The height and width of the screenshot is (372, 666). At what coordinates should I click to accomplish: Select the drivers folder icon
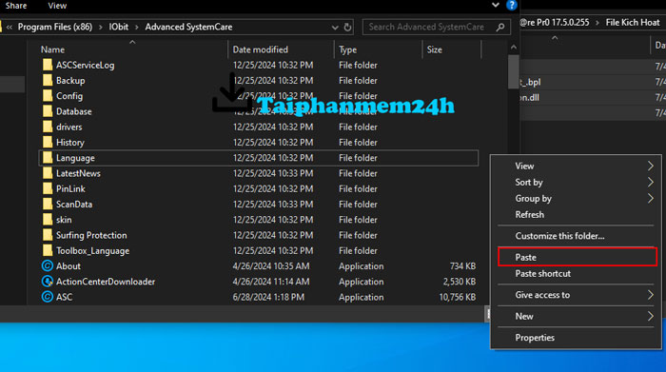(48, 127)
